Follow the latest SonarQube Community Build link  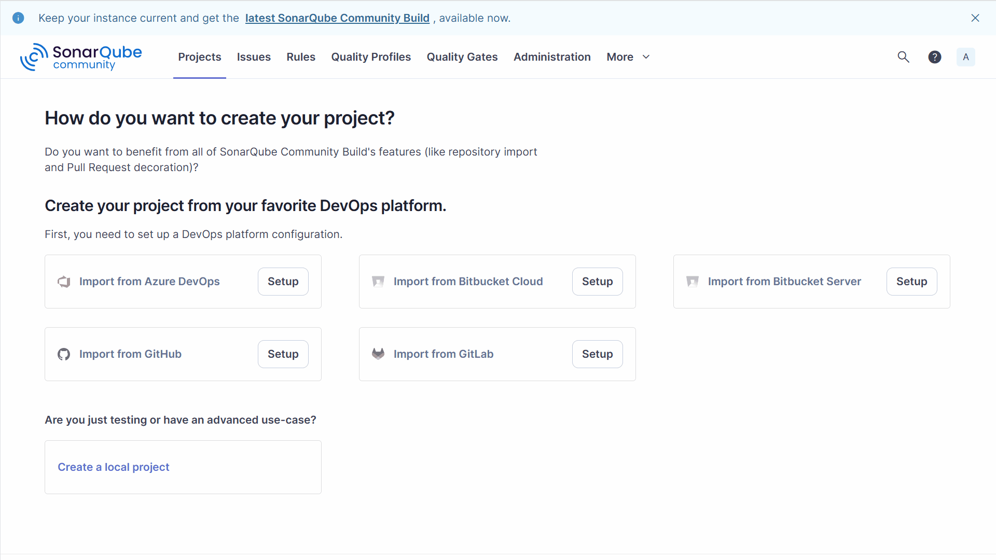click(x=337, y=18)
